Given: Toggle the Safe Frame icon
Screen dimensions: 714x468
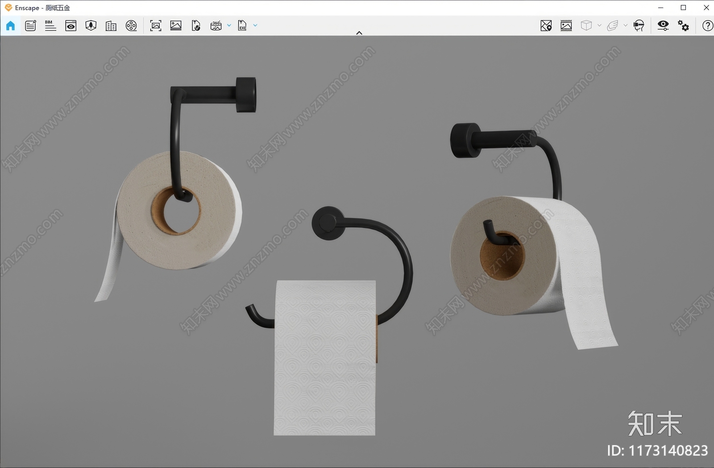Looking at the screenshot, I should coord(566,25).
